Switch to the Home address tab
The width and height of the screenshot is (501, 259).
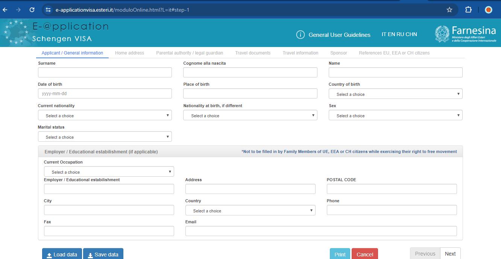[x=129, y=53]
